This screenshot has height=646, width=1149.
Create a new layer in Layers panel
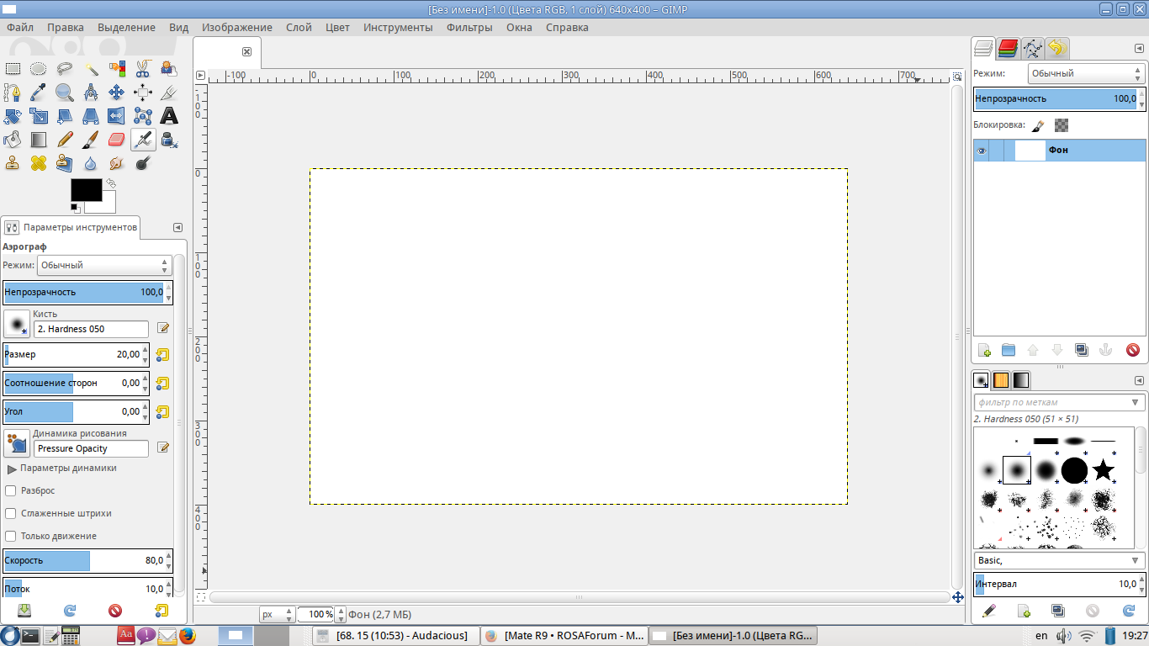pyautogui.click(x=984, y=350)
